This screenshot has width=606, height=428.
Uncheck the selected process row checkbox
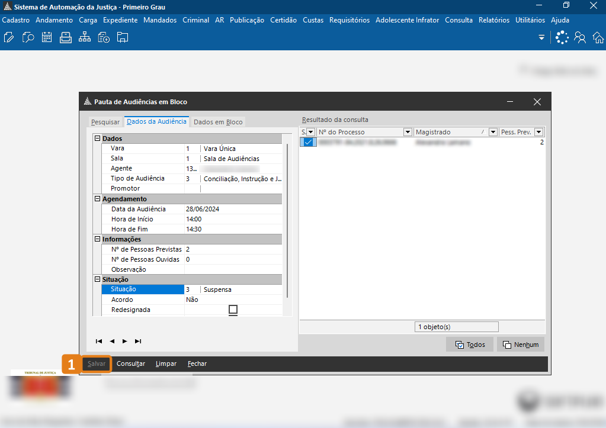[308, 142]
